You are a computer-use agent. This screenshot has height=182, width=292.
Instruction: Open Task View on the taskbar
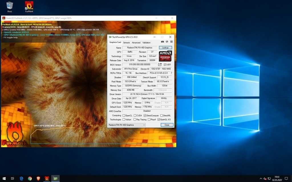(13, 179)
